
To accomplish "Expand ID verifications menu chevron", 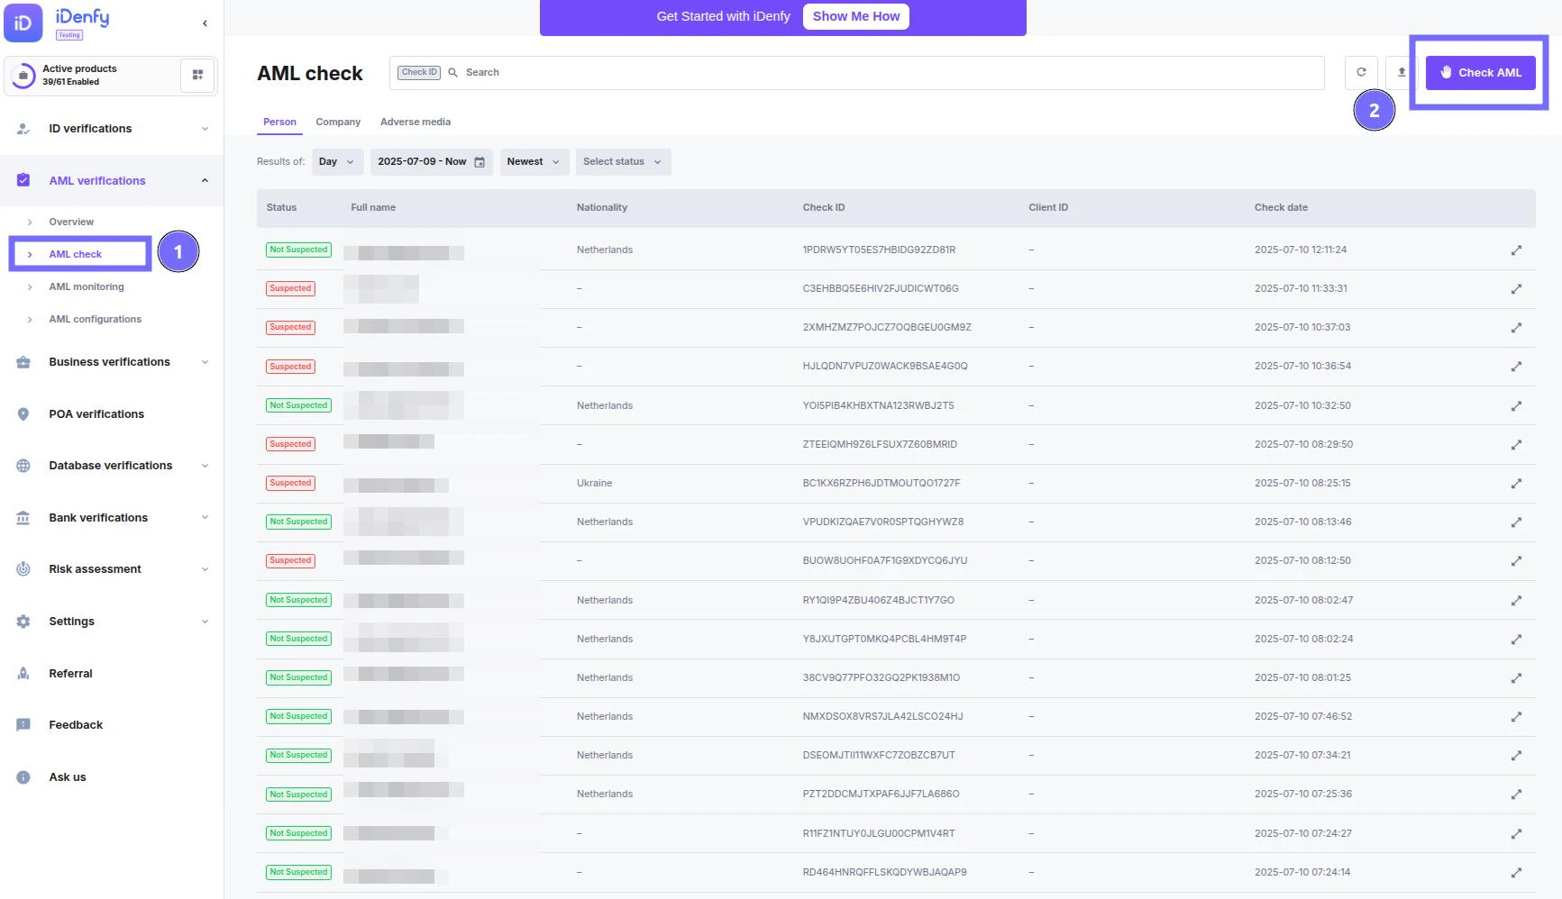I will click(205, 129).
